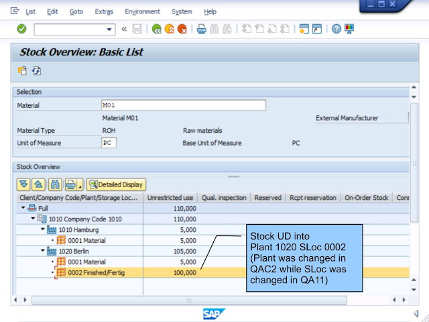Click the Last Page icon

(x=285, y=29)
